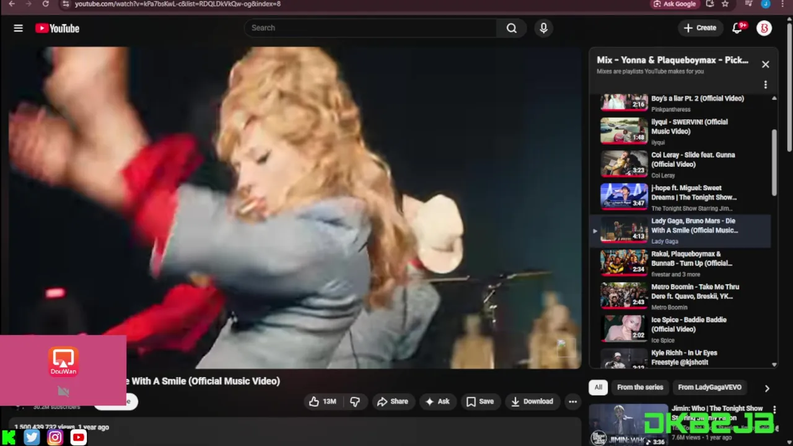The width and height of the screenshot is (793, 446).
Task: Like the video with 13M likes
Action: [x=323, y=401]
